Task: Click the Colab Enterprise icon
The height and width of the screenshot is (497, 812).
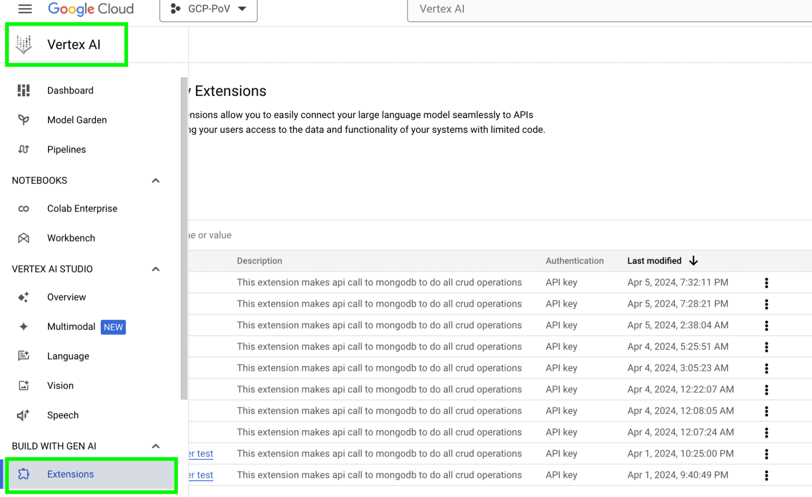Action: [24, 209]
